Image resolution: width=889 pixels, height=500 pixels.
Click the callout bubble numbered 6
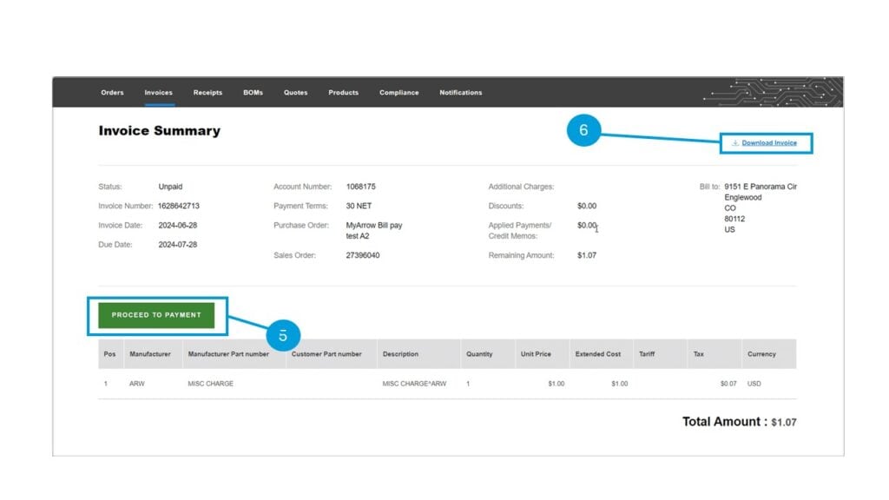[x=585, y=128]
